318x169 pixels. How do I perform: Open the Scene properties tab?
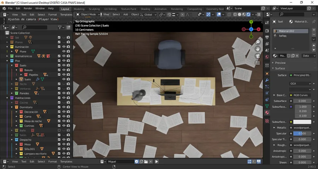click(x=267, y=50)
